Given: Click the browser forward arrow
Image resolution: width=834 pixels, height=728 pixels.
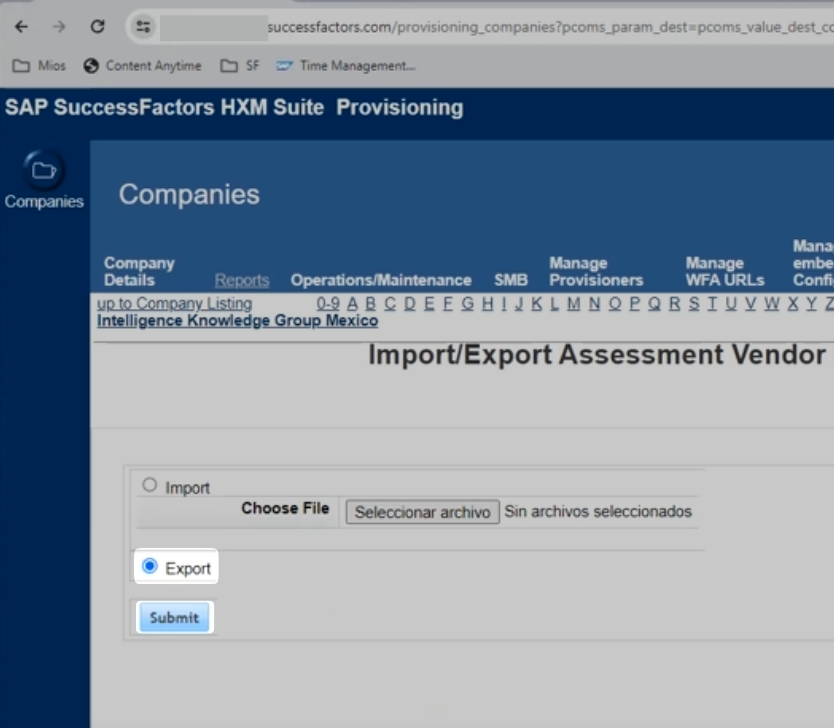Looking at the screenshot, I should pyautogui.click(x=59, y=27).
